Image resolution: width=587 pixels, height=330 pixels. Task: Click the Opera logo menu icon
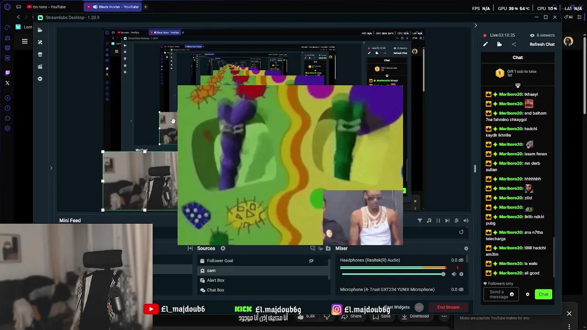pos(7,7)
